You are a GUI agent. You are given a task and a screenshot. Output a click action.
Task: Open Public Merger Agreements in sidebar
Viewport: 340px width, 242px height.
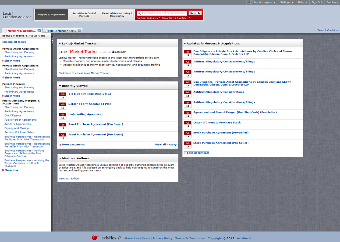pos(20,120)
